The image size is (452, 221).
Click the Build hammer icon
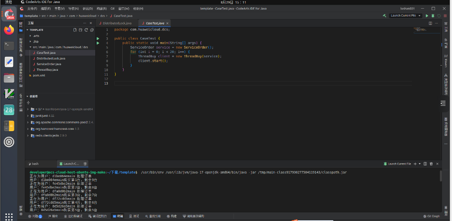point(385,16)
